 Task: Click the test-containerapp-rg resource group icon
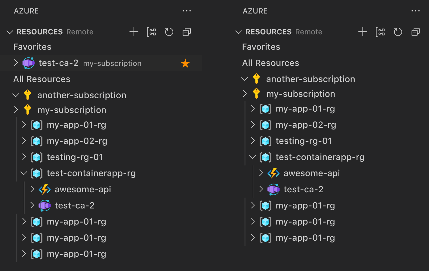tap(37, 173)
